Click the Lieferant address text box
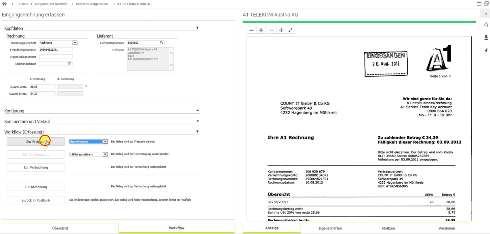The image size is (490, 234). point(150,59)
